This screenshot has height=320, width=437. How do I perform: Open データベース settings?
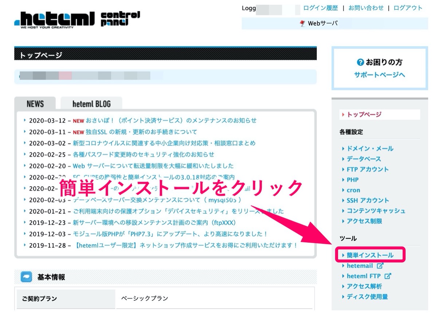(x=364, y=159)
